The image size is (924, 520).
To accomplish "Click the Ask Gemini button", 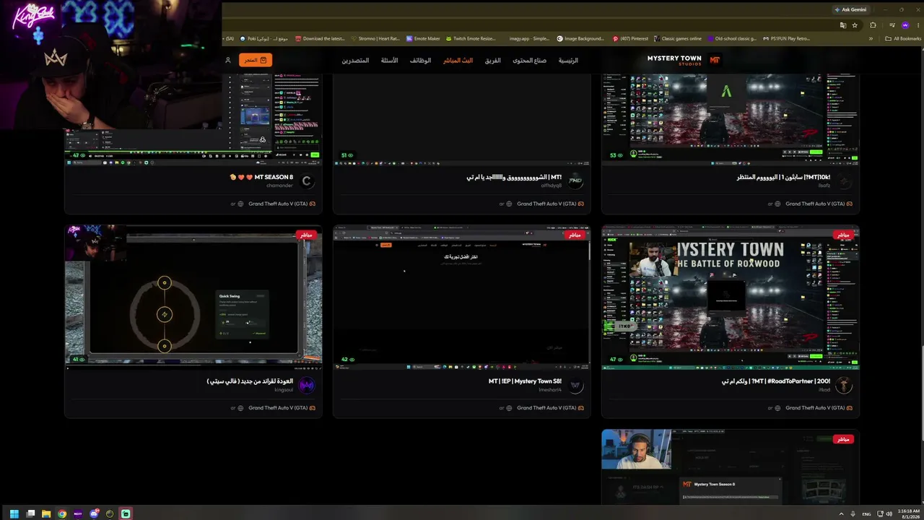I will click(850, 9).
